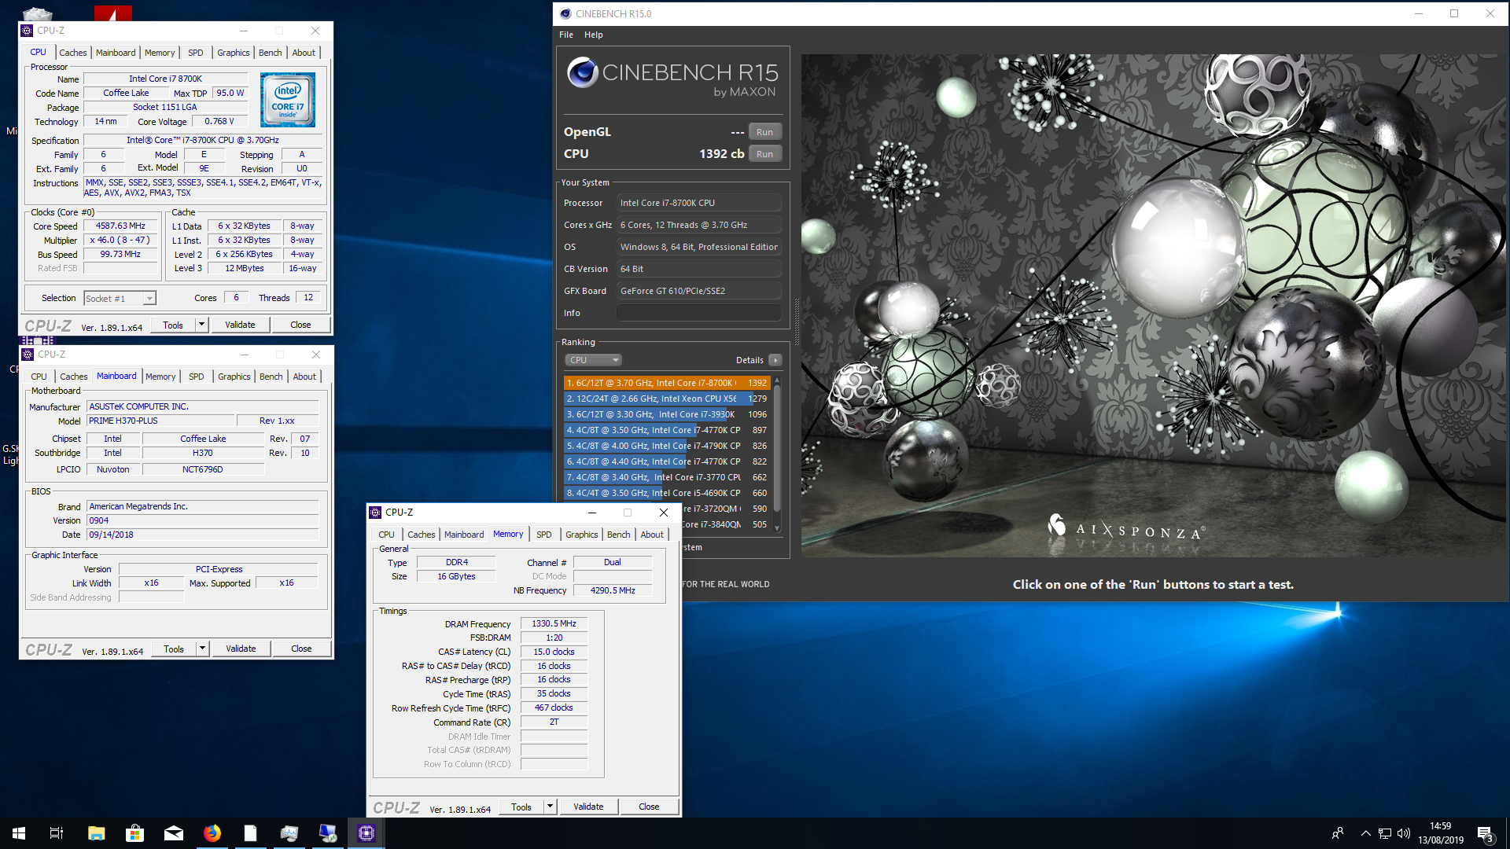1510x849 pixels.
Task: Open SPD tab in Memory CPU-Z window
Action: click(544, 535)
